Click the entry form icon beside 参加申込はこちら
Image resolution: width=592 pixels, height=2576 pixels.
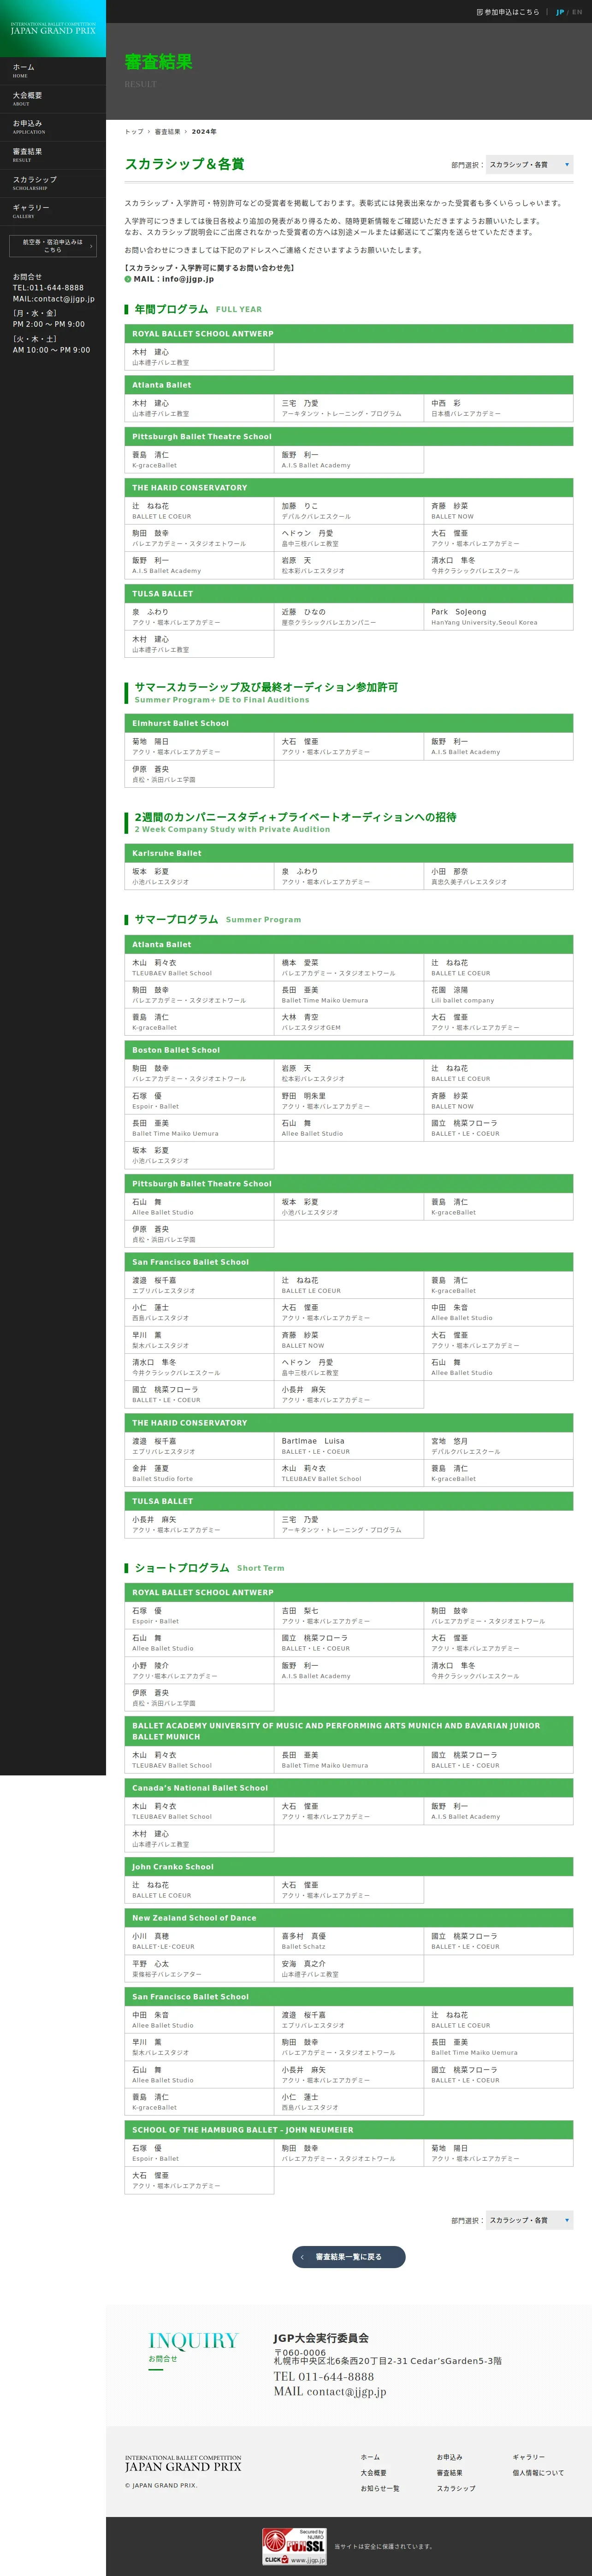(x=480, y=12)
